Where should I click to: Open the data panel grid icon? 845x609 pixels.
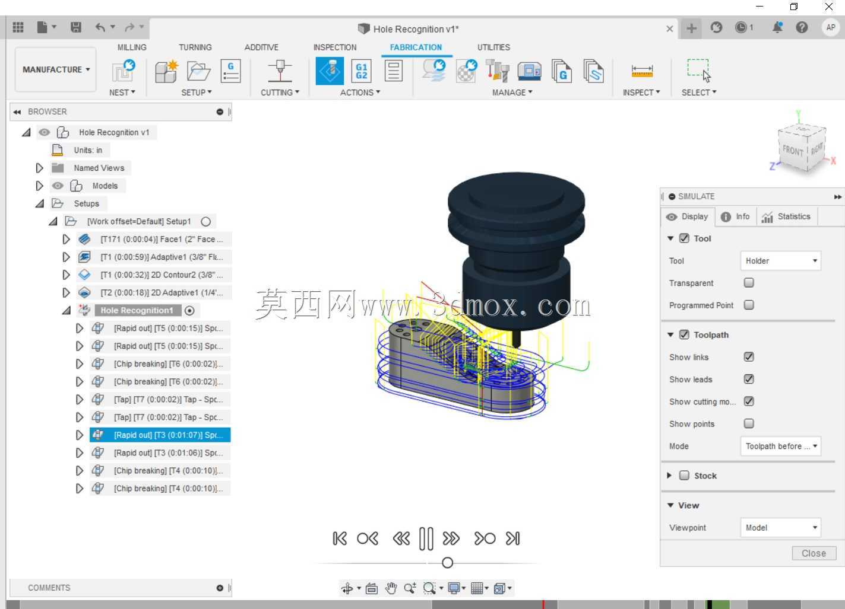click(x=18, y=27)
